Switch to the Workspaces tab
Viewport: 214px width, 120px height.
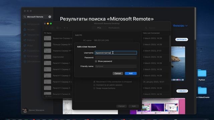pos(114,28)
